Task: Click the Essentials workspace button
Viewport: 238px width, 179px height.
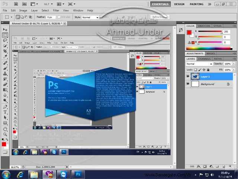Action: click(x=160, y=4)
